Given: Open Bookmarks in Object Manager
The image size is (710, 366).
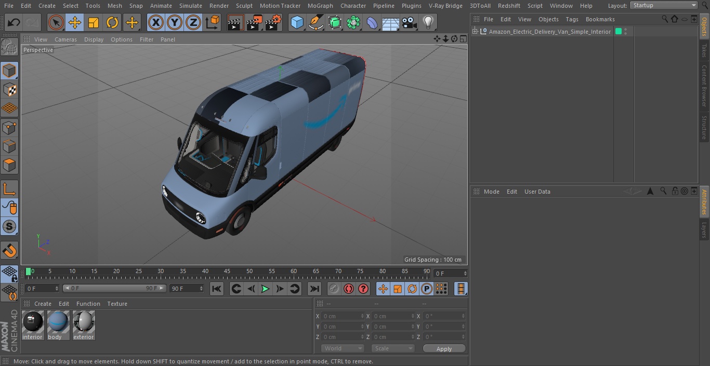Looking at the screenshot, I should 600,19.
